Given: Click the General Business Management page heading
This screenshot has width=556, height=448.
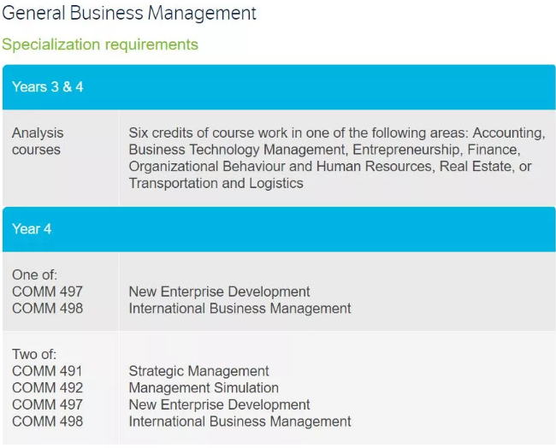Looking at the screenshot, I should (x=129, y=14).
